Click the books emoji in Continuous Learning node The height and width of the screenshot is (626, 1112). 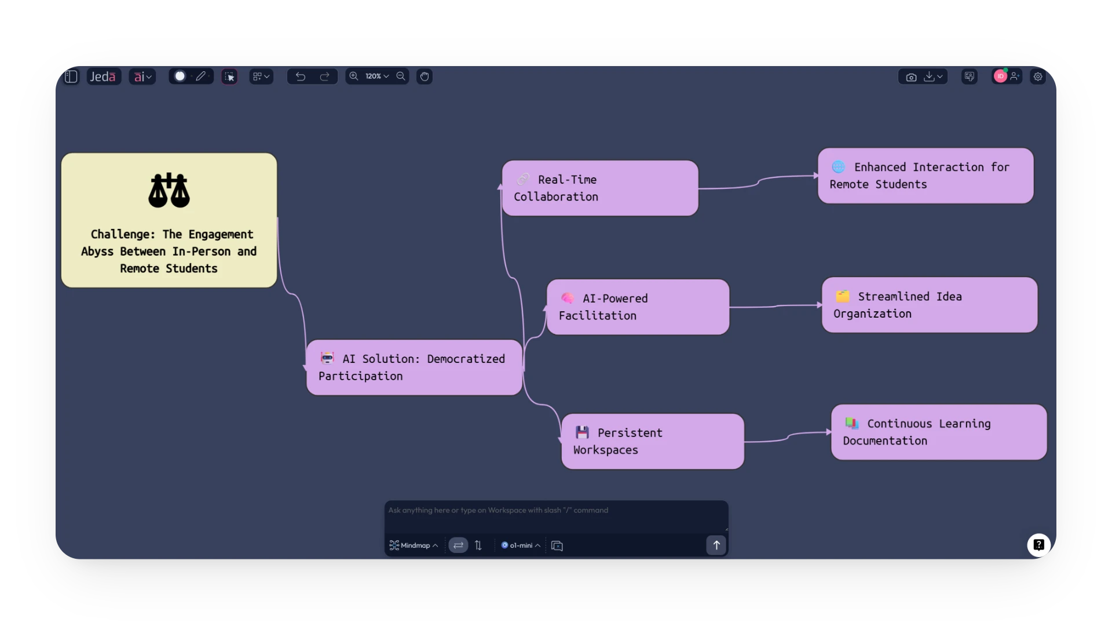[x=852, y=423]
